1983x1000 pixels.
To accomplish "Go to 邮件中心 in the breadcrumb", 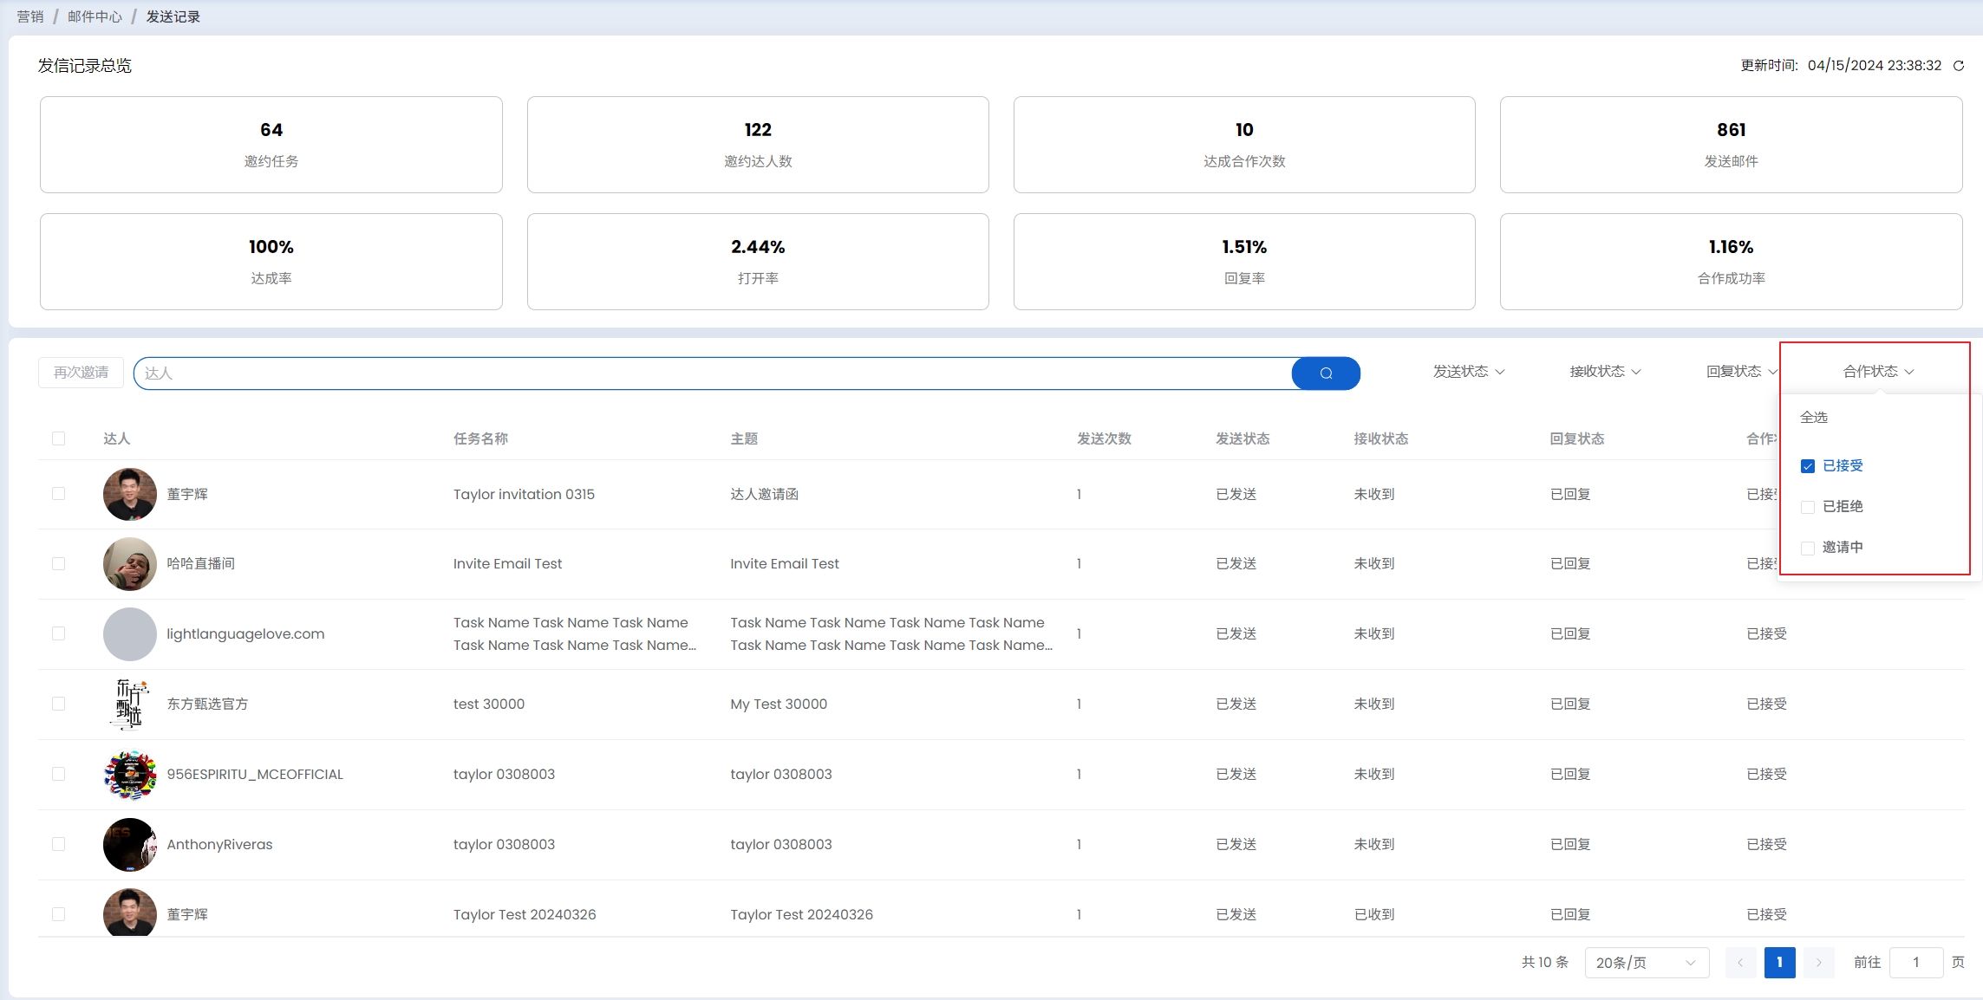I will 95,16.
